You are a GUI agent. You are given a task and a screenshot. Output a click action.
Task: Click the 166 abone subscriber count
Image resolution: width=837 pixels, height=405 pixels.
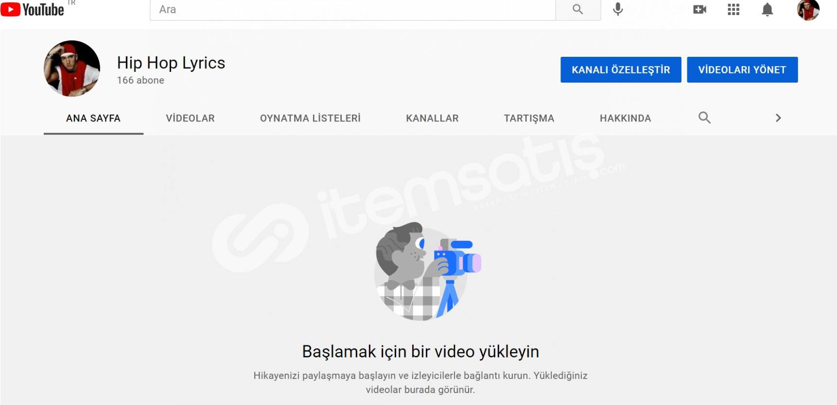(x=140, y=80)
